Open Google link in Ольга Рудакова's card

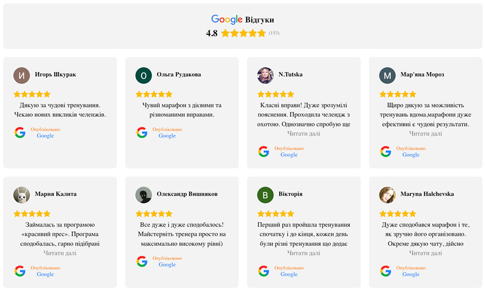[x=167, y=136]
